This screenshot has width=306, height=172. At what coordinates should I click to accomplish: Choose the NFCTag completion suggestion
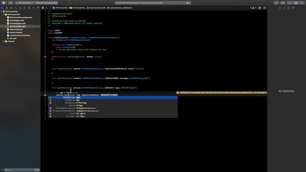113,106
